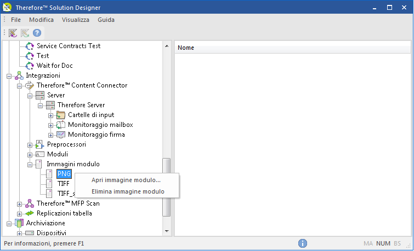
Task: Click the Service Contracts Test workflow icon
Action: (x=30, y=46)
